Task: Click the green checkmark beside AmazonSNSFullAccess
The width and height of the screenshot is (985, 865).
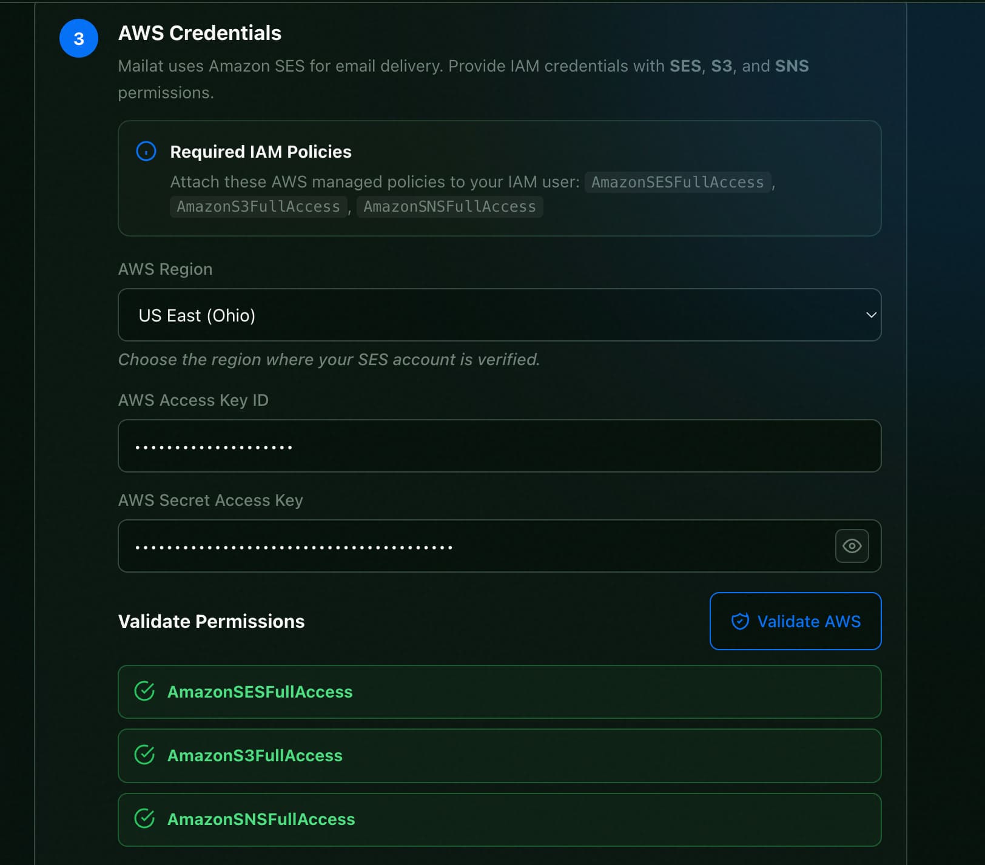Action: tap(144, 820)
